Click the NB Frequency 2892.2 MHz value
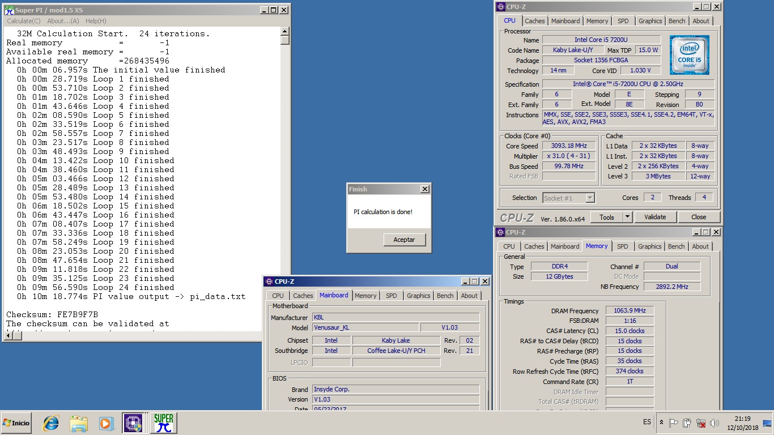This screenshot has width=774, height=435. 672,287
